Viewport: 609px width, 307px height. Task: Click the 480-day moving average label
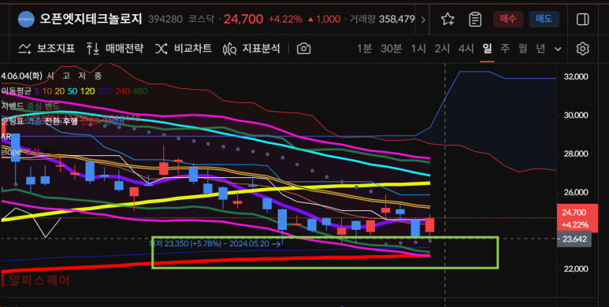(139, 91)
